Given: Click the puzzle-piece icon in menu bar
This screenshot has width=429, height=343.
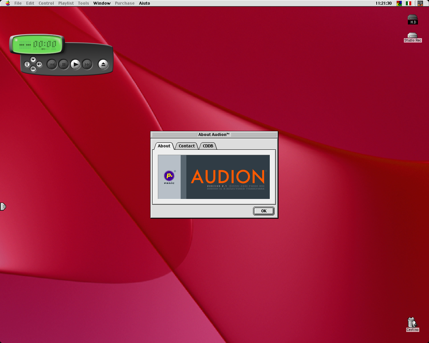Looking at the screenshot, I should [399, 3].
